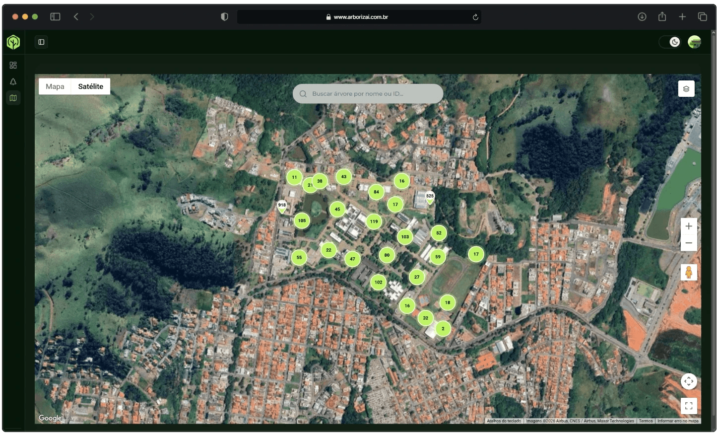Image resolution: width=719 pixels, height=435 pixels.
Task: Click the www.arborizai.com.br address bar
Action: point(359,17)
